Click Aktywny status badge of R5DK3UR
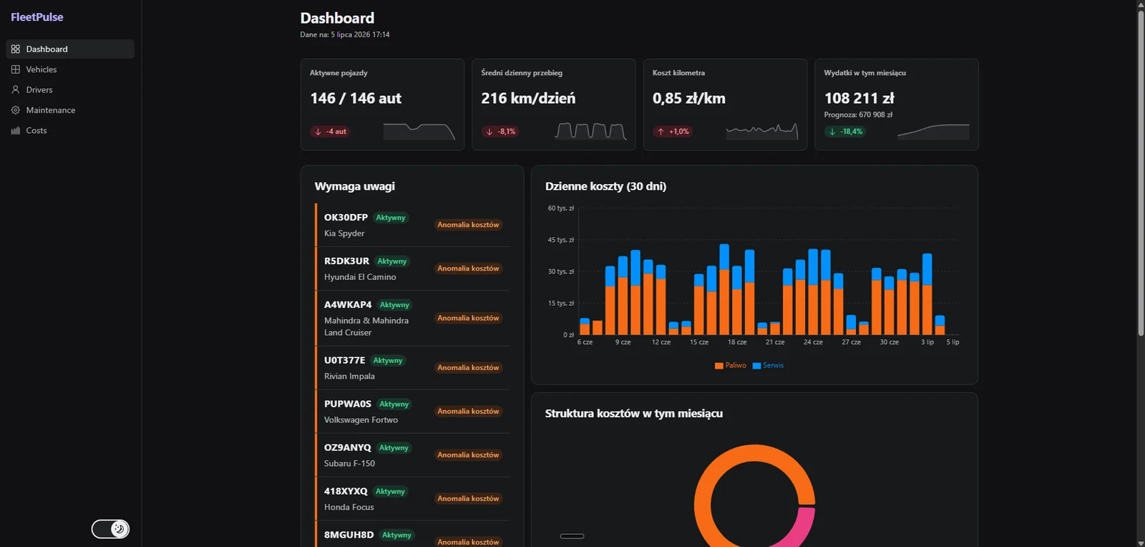Viewport: 1145px width, 547px height. (392, 261)
